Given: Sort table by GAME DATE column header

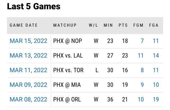Looking at the screenshot, I should point(24,25).
